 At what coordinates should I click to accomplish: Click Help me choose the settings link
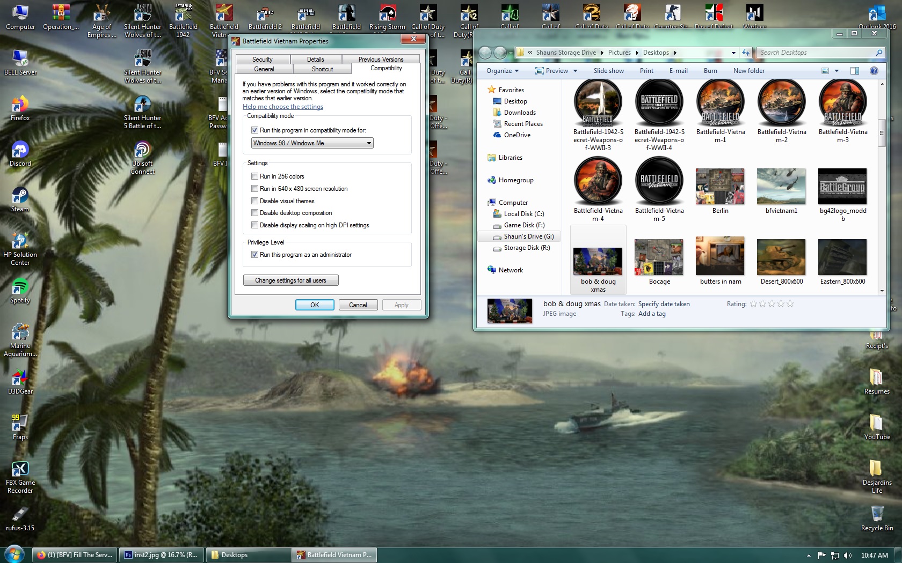pyautogui.click(x=283, y=107)
